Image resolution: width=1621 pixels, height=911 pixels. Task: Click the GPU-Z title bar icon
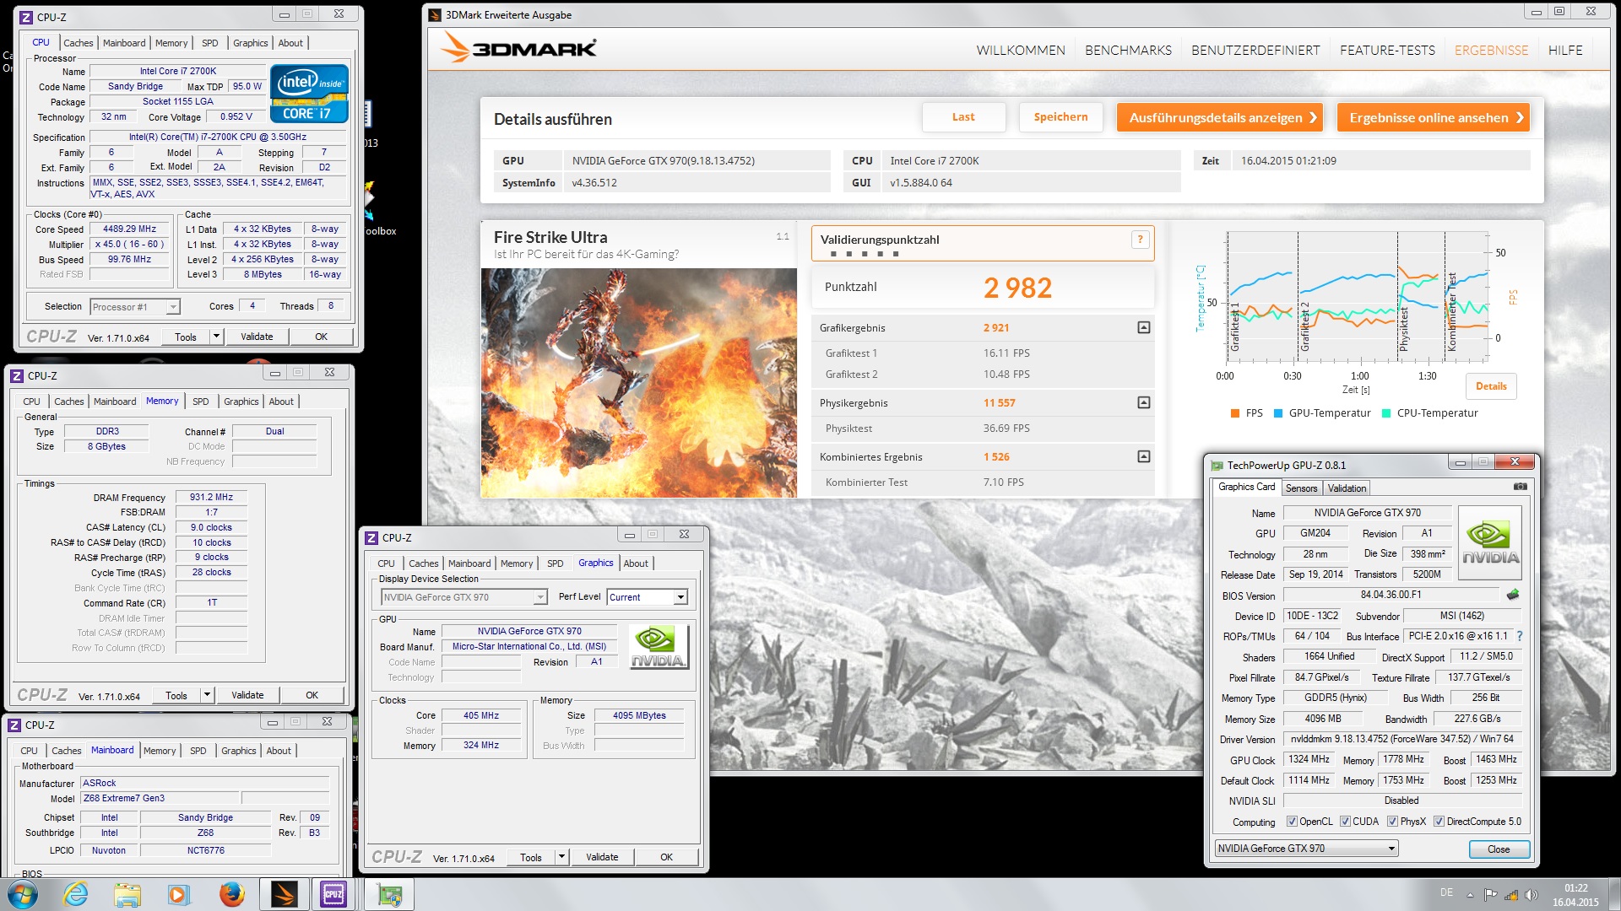click(x=1217, y=465)
